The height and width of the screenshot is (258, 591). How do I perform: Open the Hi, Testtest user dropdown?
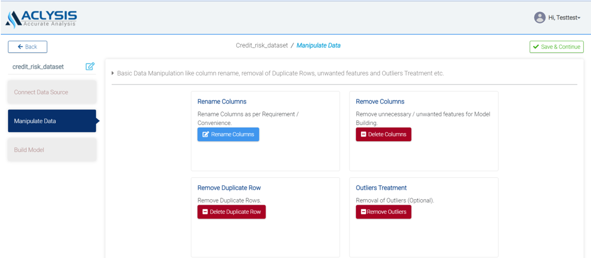564,18
